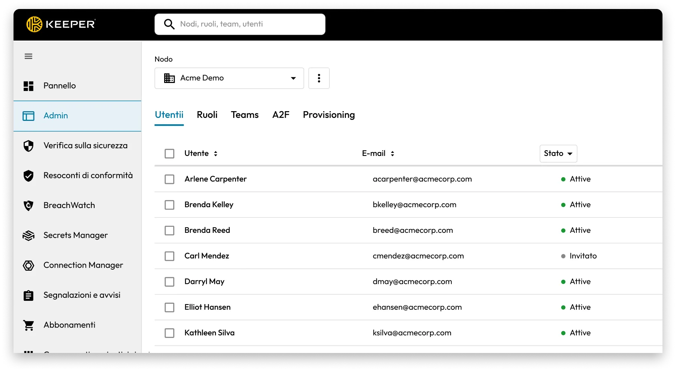Click the BreachWatch shield icon
Viewport: 676px width, 371px height.
29,205
